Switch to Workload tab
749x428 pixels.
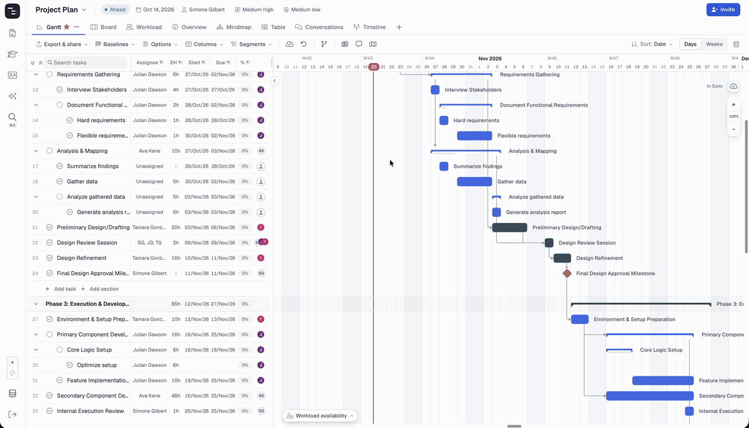tap(144, 27)
